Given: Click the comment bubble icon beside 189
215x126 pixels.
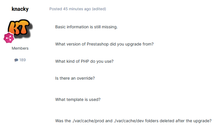Looking at the screenshot, I should coord(16,60).
